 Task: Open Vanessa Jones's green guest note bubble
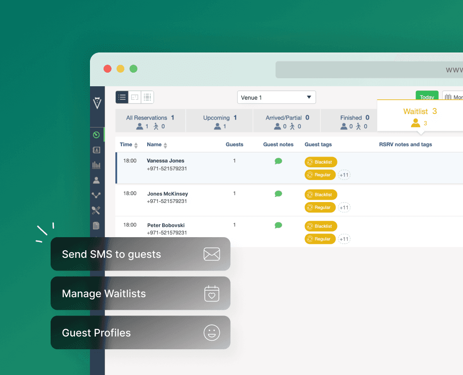pyautogui.click(x=278, y=161)
